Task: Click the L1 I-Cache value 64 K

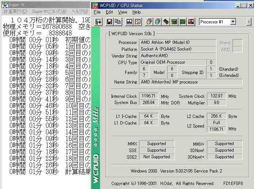Action: (x=149, y=116)
